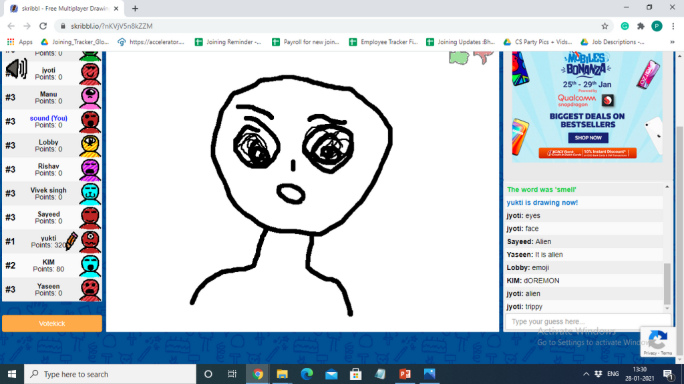Open PowerPoint from the taskbar

[404, 374]
